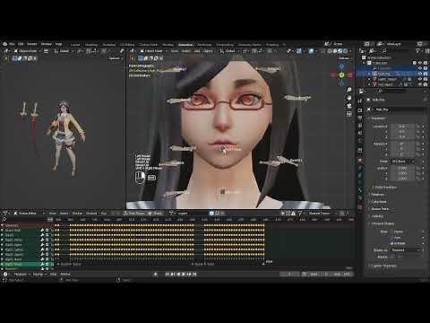Play the animation forward
This screenshot has width=430, height=323.
pos(184,274)
